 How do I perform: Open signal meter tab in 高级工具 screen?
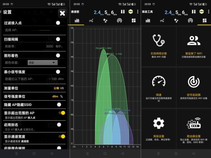190,21
